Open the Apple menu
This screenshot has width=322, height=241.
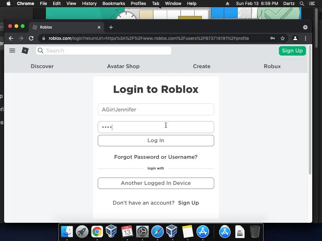point(8,3)
